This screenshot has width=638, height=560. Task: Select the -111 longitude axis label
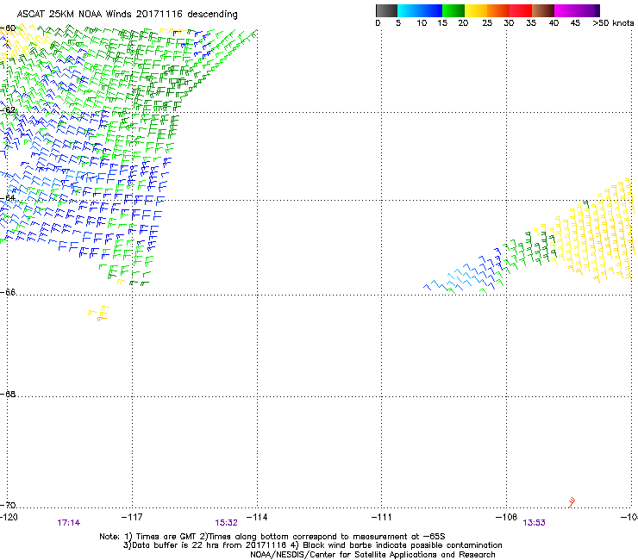pyautogui.click(x=381, y=517)
